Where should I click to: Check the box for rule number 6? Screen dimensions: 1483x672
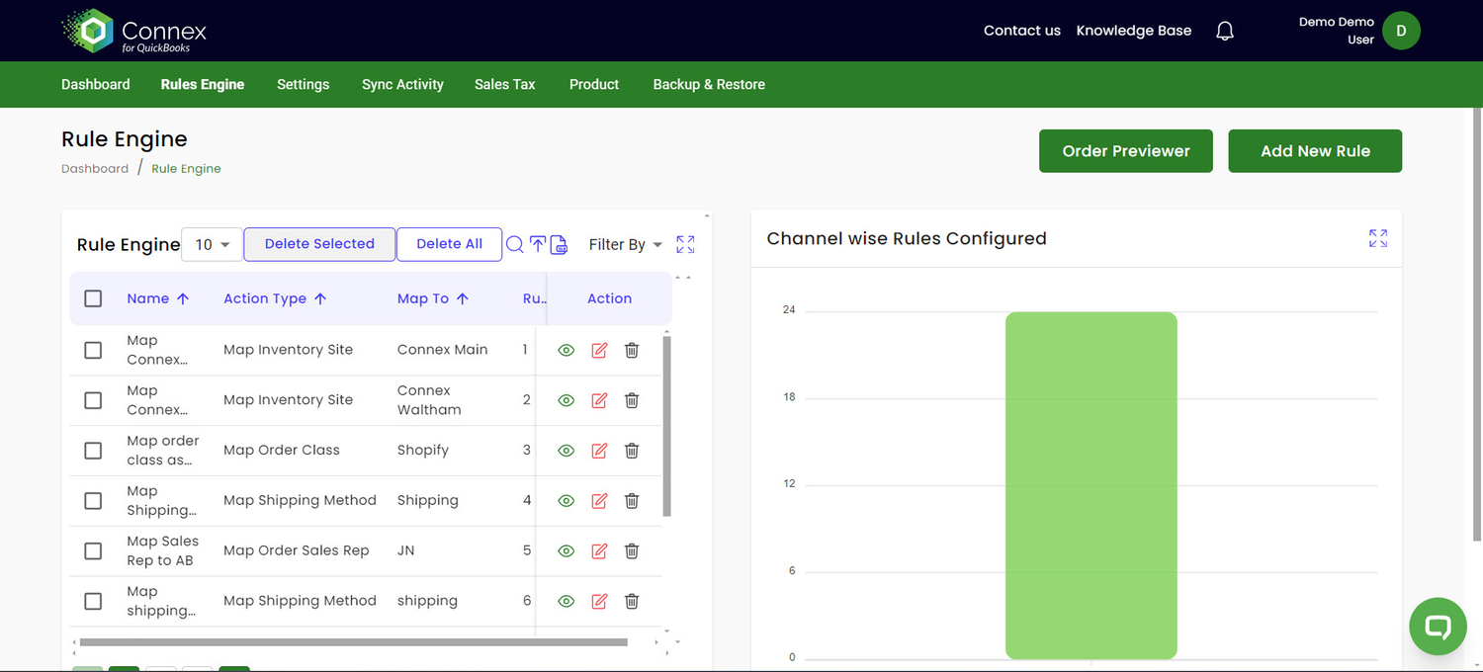[x=93, y=601]
